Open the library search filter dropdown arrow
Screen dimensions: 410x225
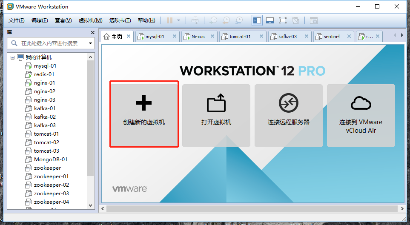90,43
